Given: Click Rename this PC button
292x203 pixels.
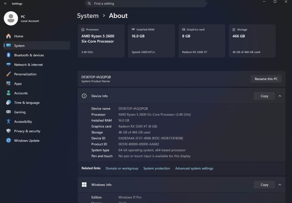Looking at the screenshot, I should (266, 79).
